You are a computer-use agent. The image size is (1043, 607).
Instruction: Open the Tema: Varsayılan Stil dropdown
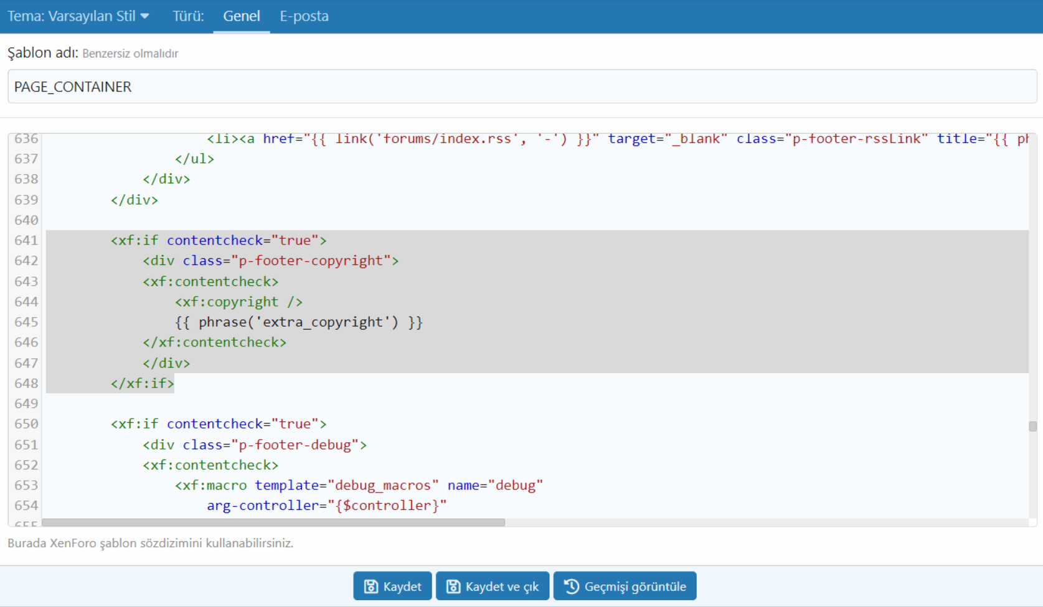tap(78, 16)
